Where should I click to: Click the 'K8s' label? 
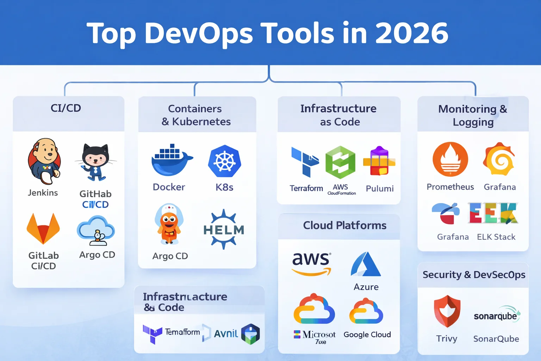[224, 187]
